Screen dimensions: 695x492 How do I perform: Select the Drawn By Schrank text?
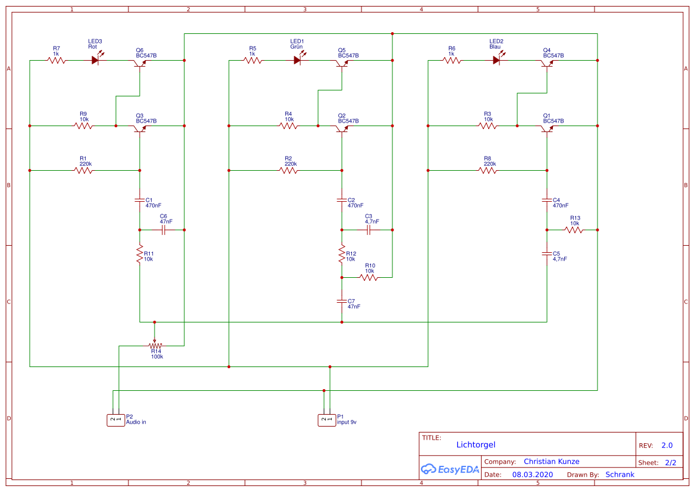coord(619,475)
